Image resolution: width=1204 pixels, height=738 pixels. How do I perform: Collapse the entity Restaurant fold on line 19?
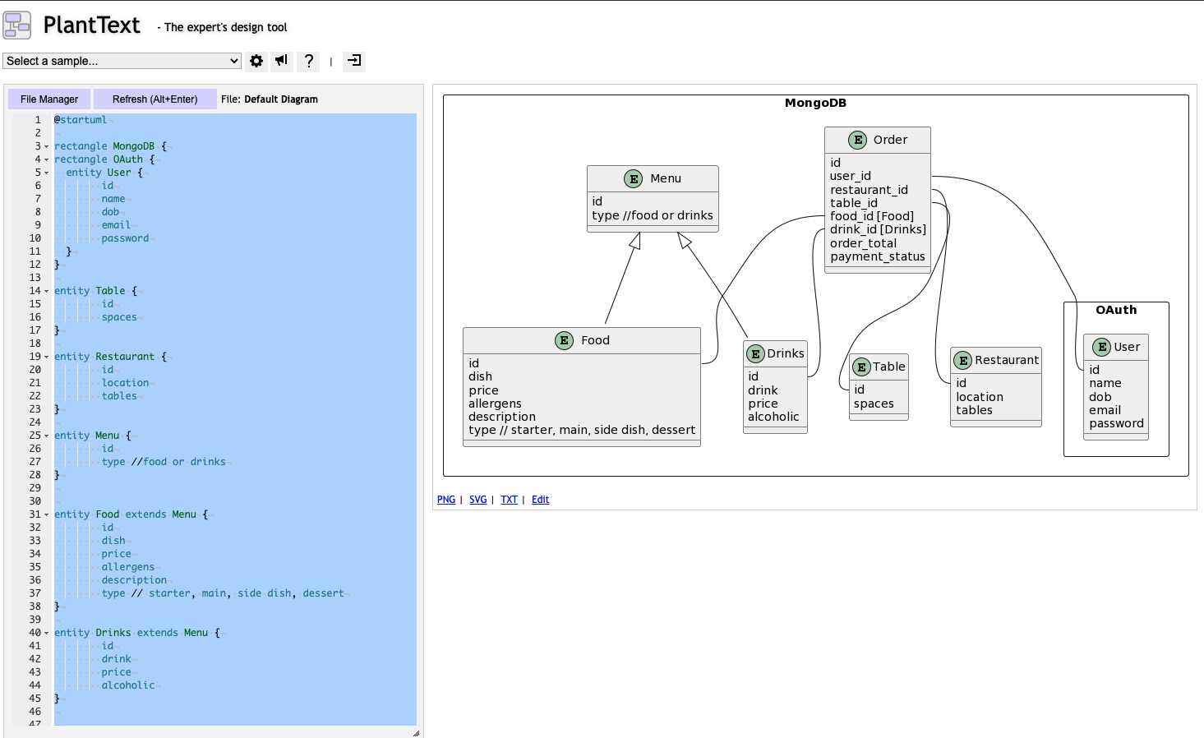[x=46, y=357]
